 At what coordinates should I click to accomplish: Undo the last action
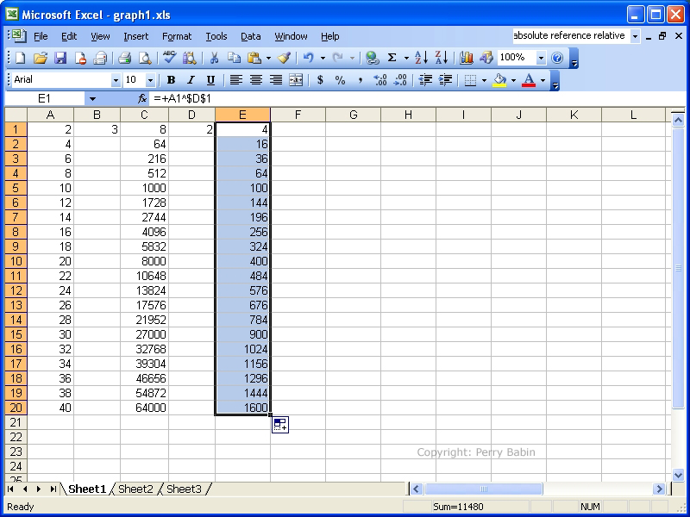tap(309, 58)
